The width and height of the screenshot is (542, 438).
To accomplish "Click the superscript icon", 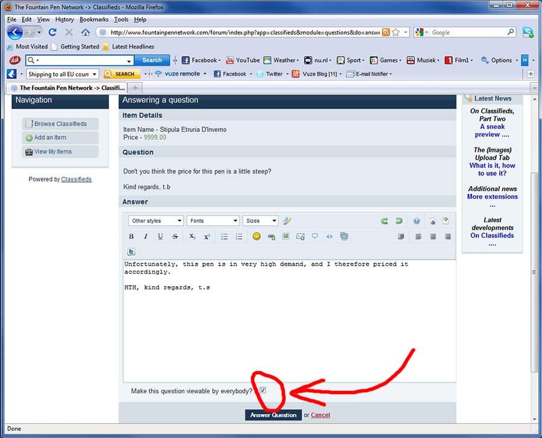I will pos(207,237).
